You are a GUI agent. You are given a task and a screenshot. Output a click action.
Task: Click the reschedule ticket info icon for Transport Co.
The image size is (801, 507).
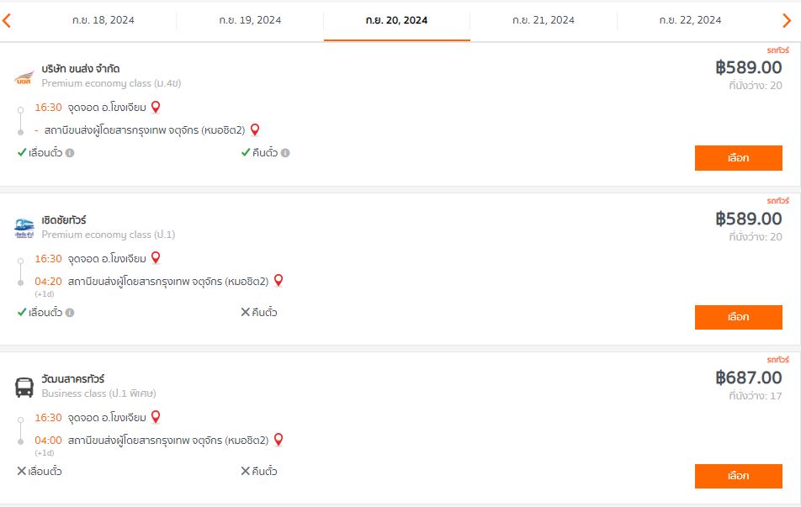pos(70,153)
